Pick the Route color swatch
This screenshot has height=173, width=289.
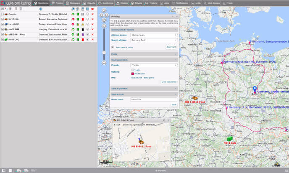click(132, 74)
